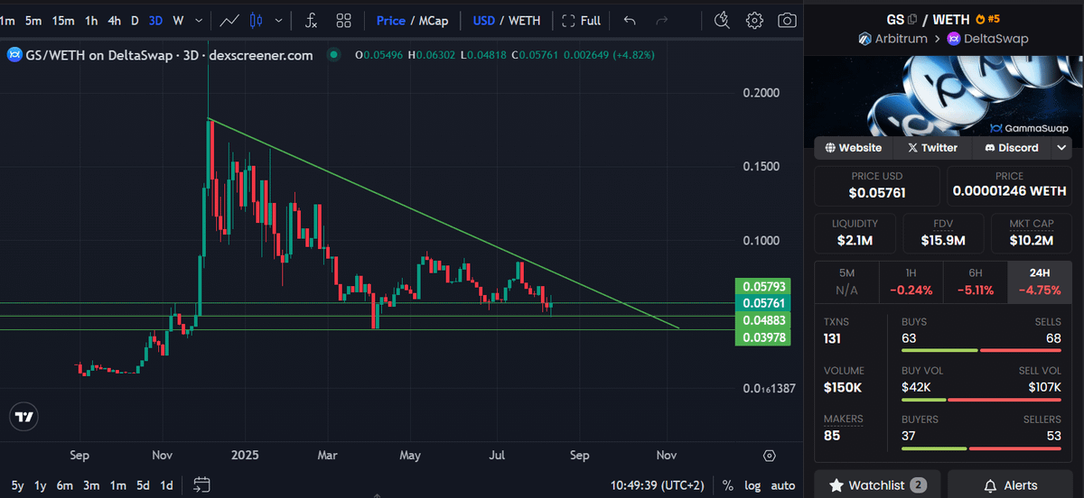Select the 3D timeframe

tap(155, 20)
